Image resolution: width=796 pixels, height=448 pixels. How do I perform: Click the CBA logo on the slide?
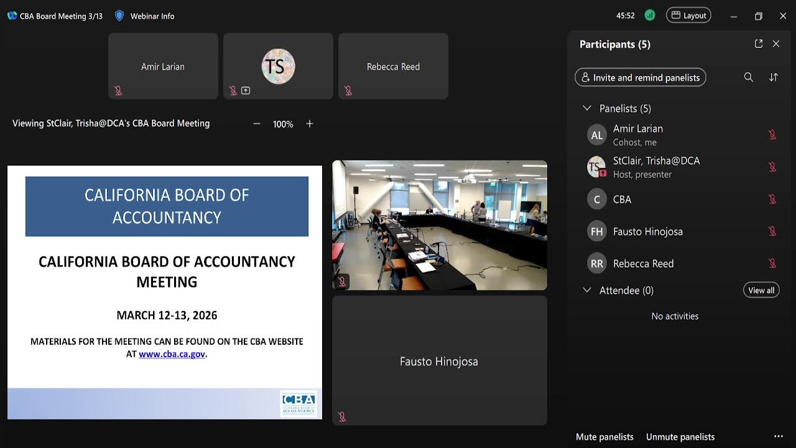pyautogui.click(x=298, y=403)
